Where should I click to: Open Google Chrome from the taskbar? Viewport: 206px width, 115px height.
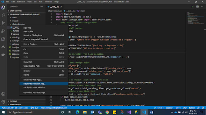(x=107, y=112)
